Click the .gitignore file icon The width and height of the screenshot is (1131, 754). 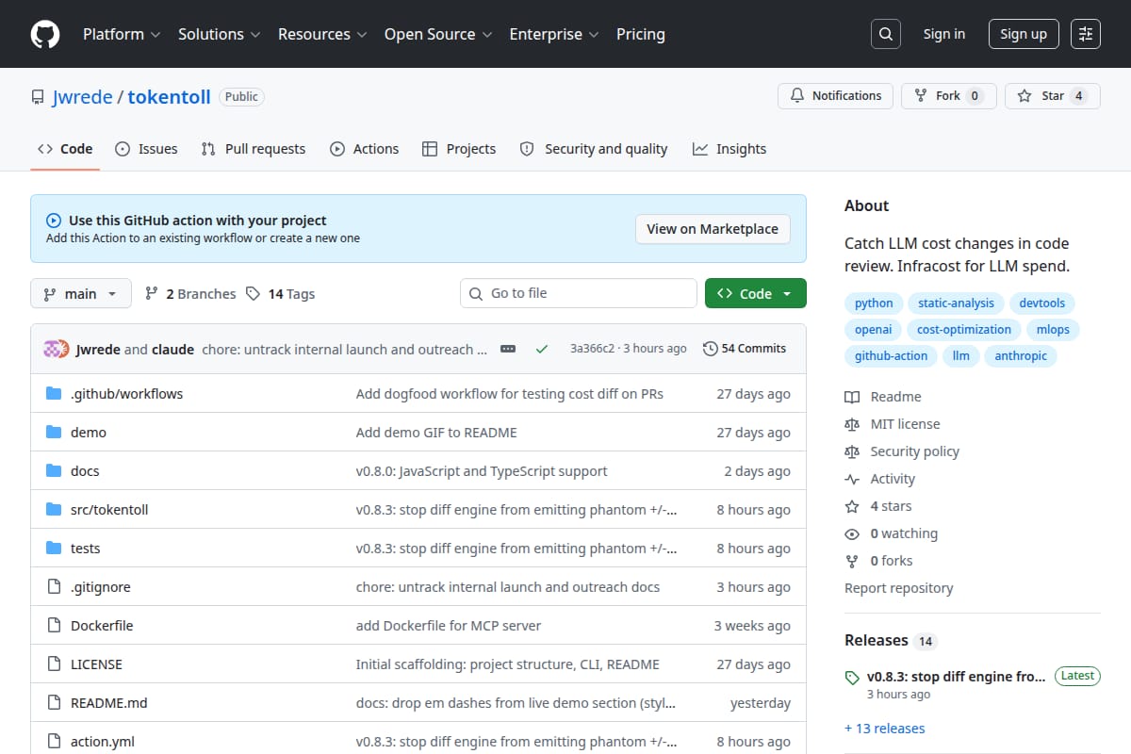coord(54,587)
